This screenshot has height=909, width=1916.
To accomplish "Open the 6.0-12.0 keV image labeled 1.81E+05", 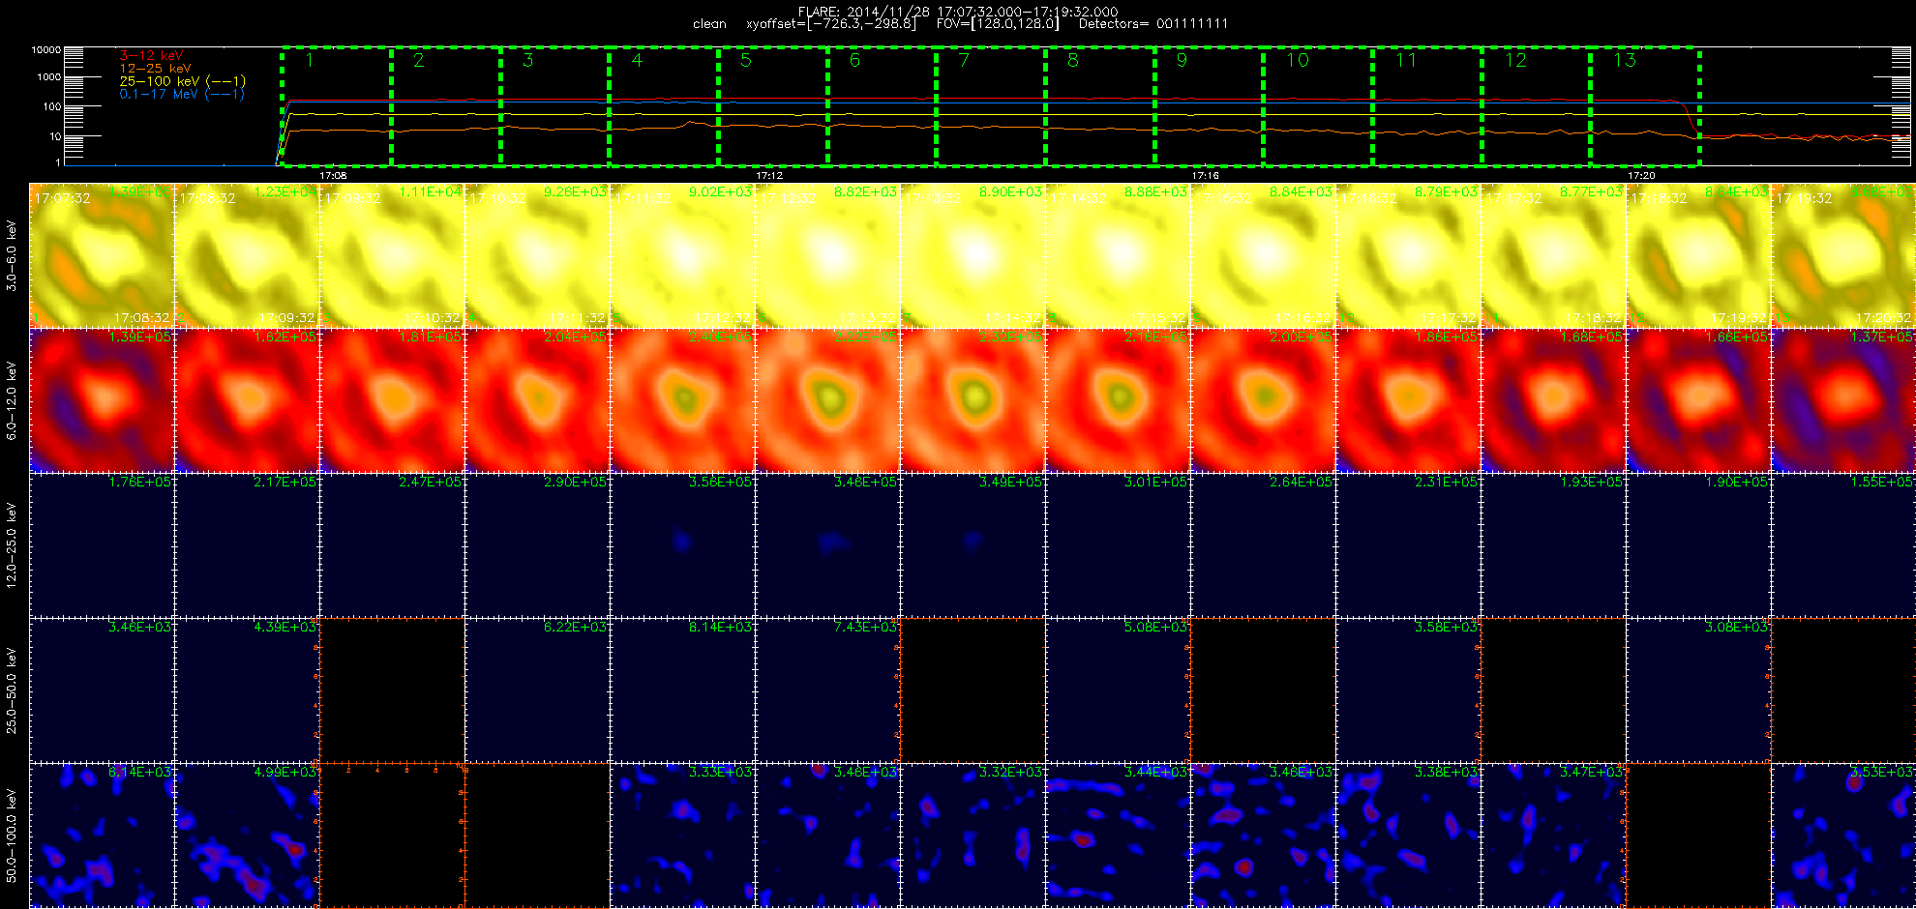I will pos(392,400).
